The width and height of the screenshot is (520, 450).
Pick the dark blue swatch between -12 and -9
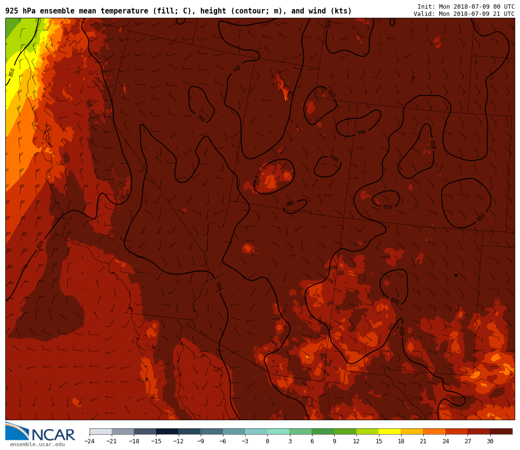click(190, 431)
